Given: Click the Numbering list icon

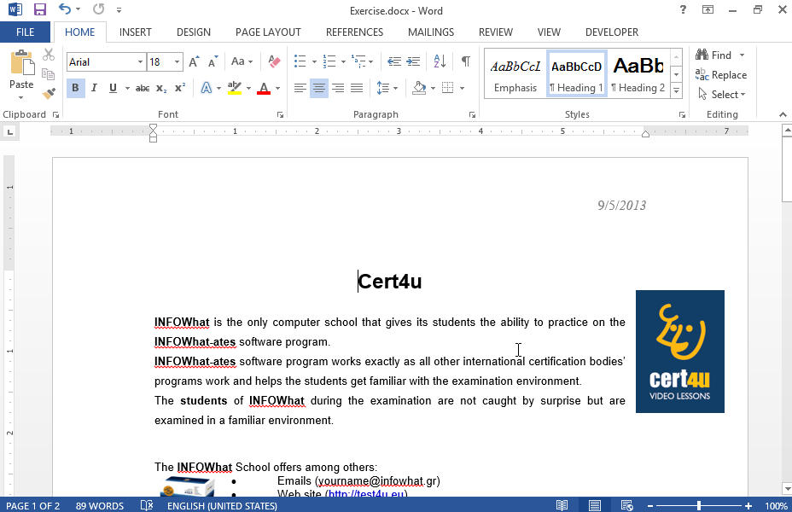Looking at the screenshot, I should (x=329, y=61).
